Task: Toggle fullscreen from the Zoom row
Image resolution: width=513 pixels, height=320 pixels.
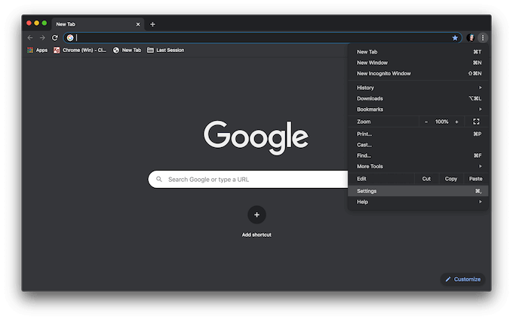Action: (476, 122)
